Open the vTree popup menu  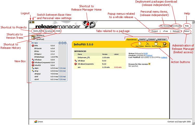(x=165, y=31)
